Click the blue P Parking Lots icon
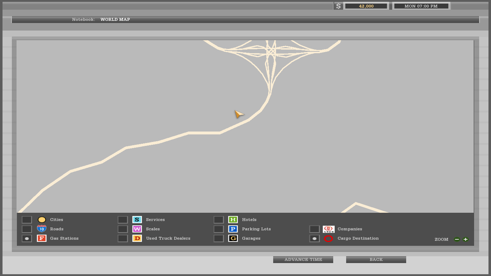The width and height of the screenshot is (491, 276). pyautogui.click(x=233, y=229)
